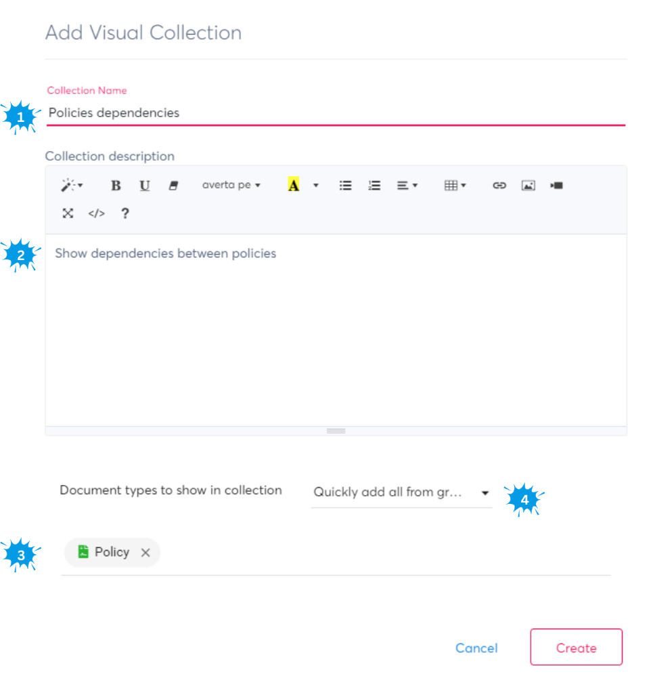Toggle the HTML code view

point(97,213)
